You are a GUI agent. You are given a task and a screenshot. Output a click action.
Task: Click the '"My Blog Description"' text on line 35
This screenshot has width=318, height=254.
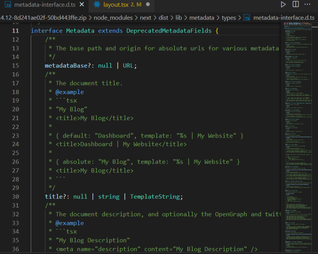(93, 240)
